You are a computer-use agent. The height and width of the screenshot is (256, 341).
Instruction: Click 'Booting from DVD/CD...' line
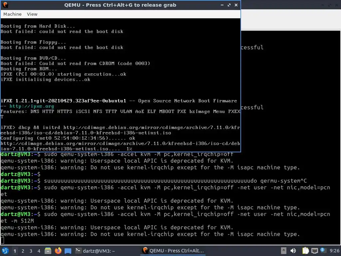pyautogui.click(x=33, y=58)
